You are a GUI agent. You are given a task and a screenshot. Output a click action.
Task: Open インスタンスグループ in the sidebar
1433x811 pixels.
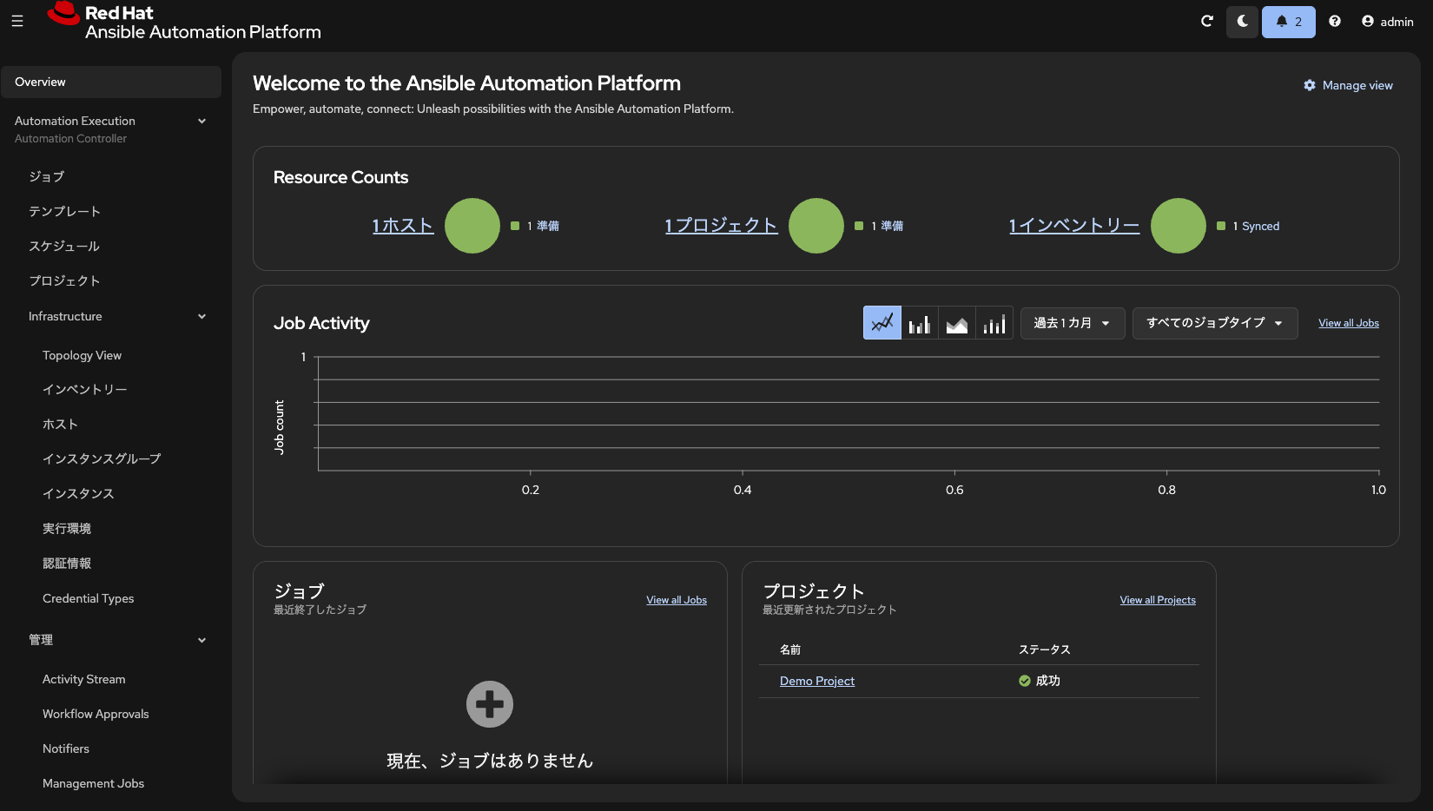(102, 458)
